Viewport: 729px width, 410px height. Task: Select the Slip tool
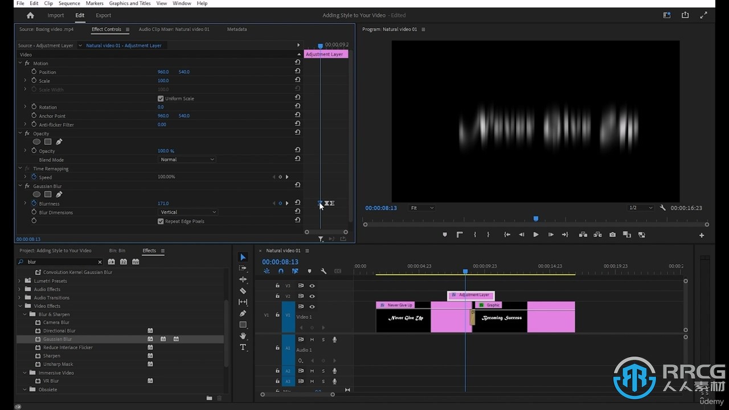[243, 302]
